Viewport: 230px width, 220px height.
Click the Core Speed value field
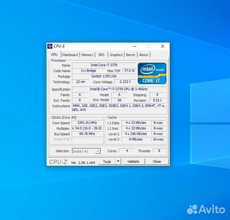(87, 123)
